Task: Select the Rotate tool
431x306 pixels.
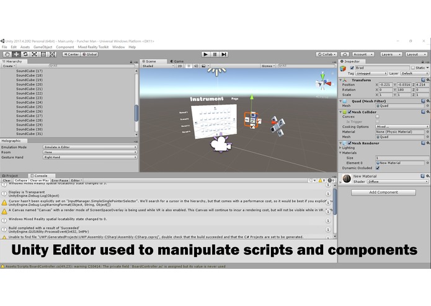Action: tap(25, 55)
